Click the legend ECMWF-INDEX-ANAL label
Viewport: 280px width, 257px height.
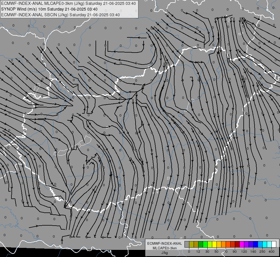click(x=165, y=244)
